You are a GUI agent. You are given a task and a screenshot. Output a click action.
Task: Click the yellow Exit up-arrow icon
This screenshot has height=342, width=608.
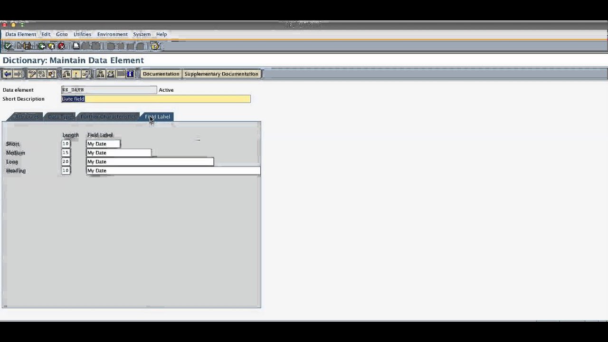(52, 46)
